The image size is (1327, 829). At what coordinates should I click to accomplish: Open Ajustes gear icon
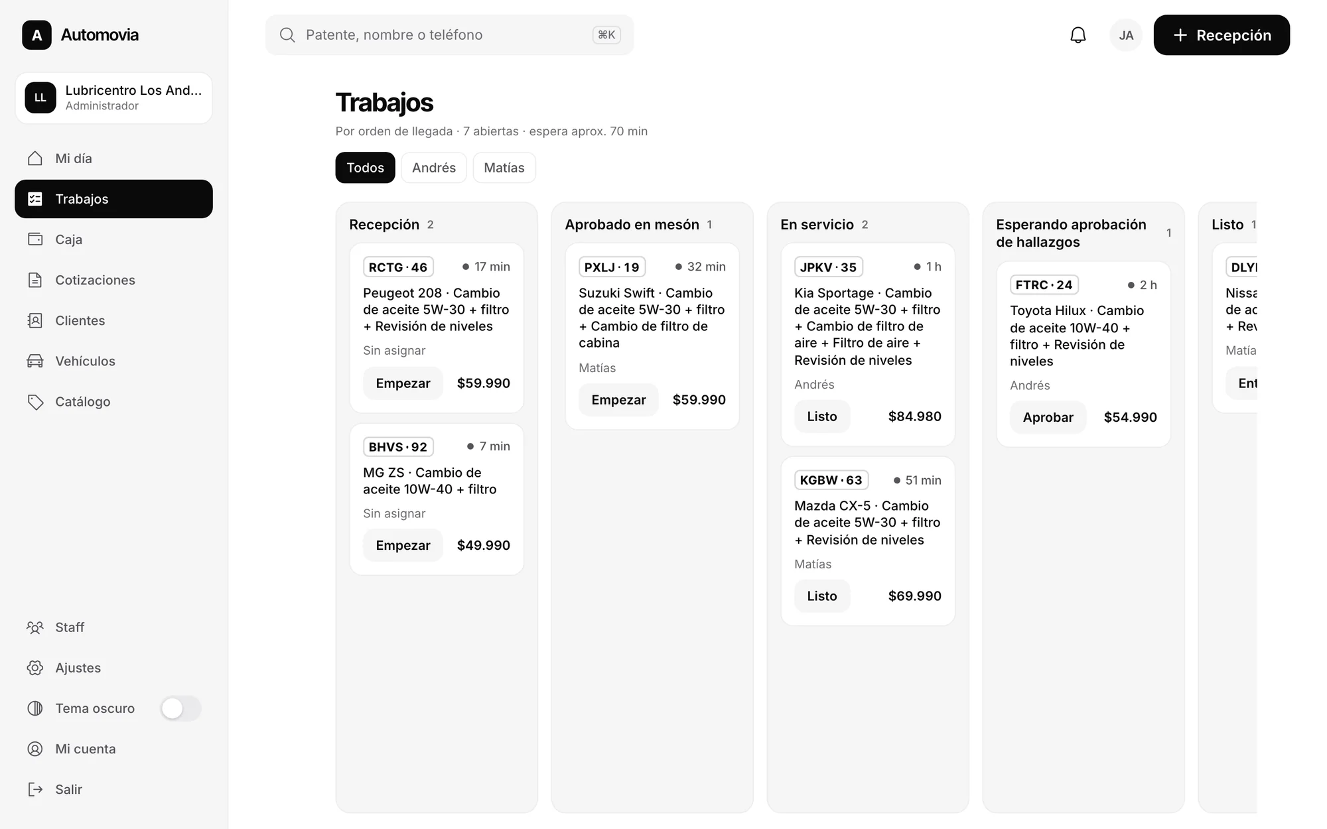tap(35, 668)
